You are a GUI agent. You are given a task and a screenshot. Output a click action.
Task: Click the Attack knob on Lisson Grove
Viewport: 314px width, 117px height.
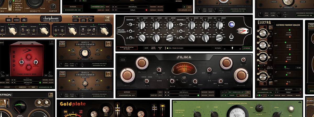coord(259,109)
